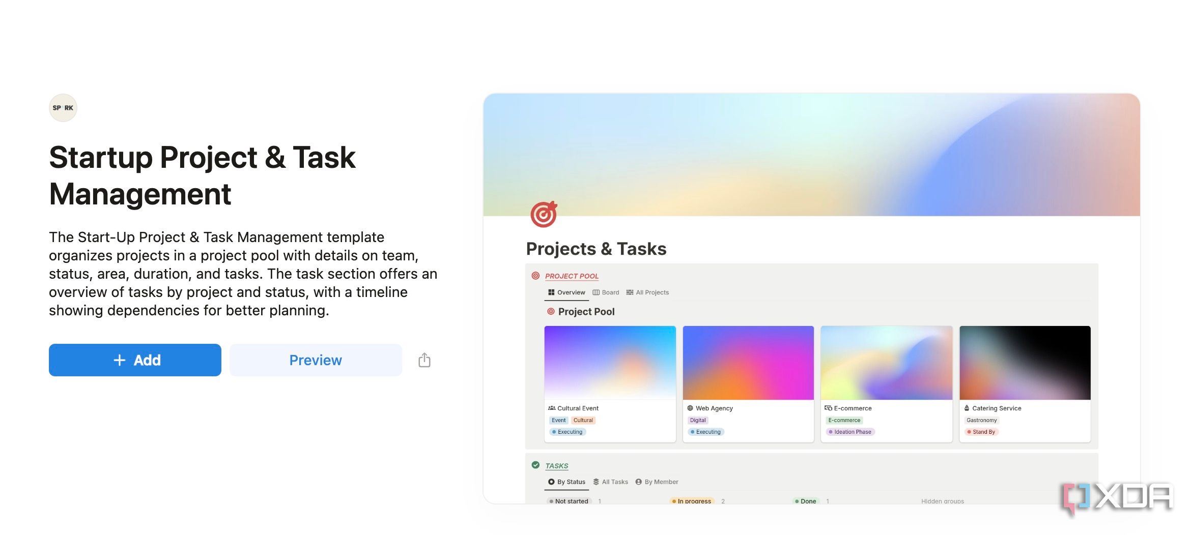
Task: Click the E-commerce card title icon
Action: click(828, 408)
